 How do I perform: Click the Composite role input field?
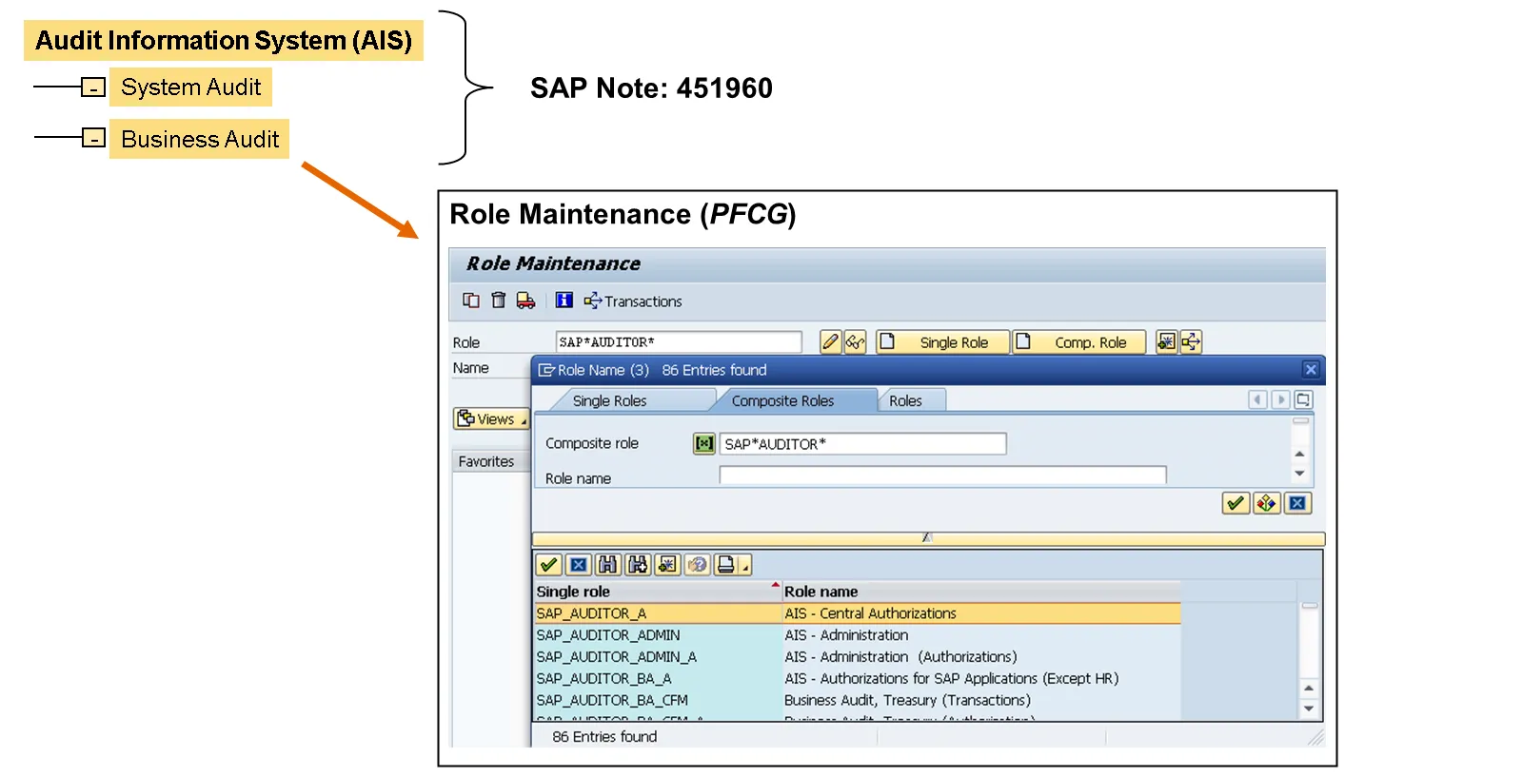tap(863, 443)
